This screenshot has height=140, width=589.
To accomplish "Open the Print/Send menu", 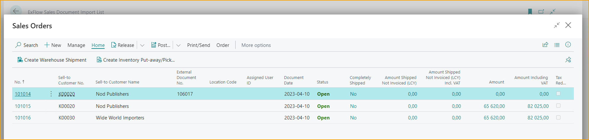I will pos(198,45).
